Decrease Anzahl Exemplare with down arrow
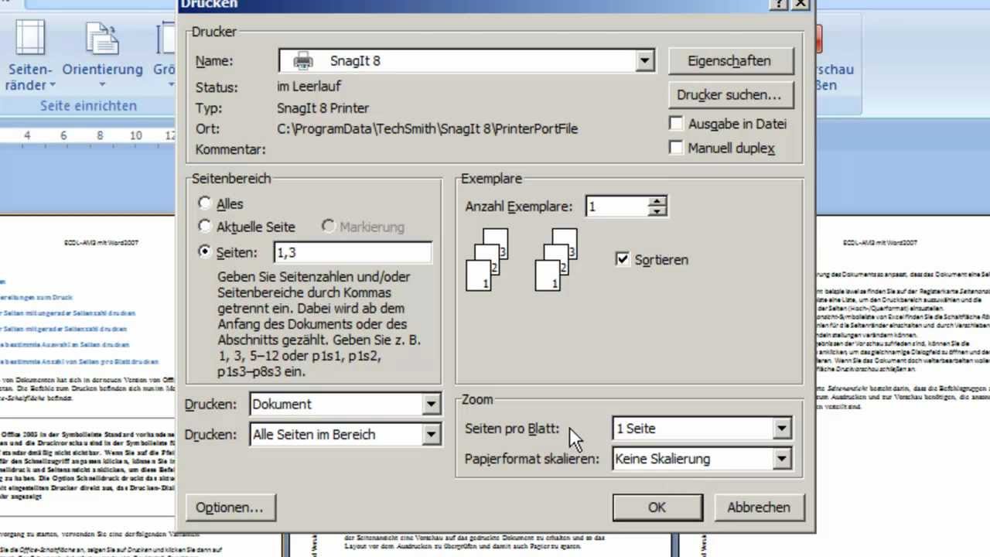Image resolution: width=990 pixels, height=557 pixels. pyautogui.click(x=657, y=210)
